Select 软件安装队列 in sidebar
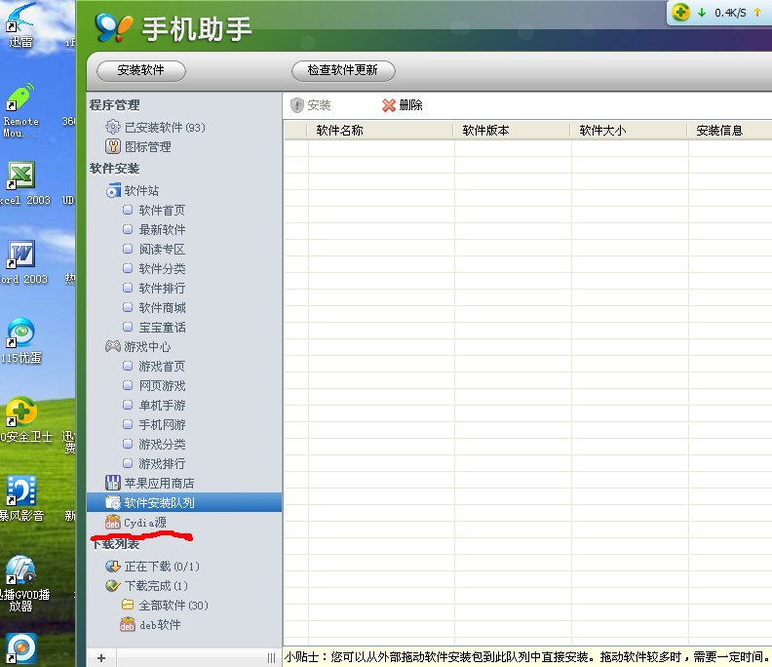The height and width of the screenshot is (667, 772). click(184, 502)
